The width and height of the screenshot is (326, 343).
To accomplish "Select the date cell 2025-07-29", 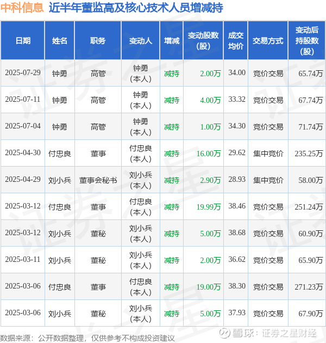I will pos(23,72).
